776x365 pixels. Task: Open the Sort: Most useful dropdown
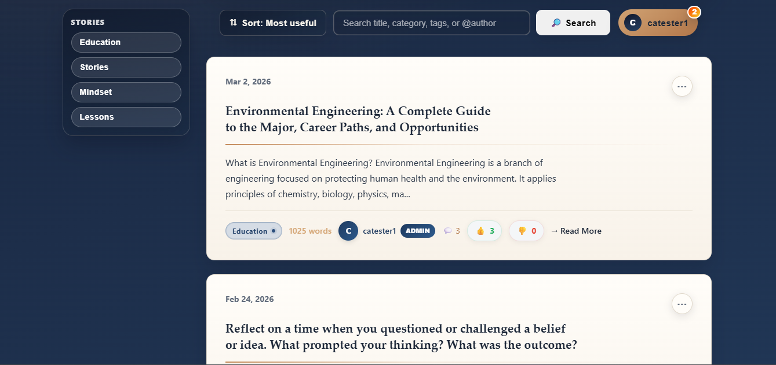coord(273,23)
